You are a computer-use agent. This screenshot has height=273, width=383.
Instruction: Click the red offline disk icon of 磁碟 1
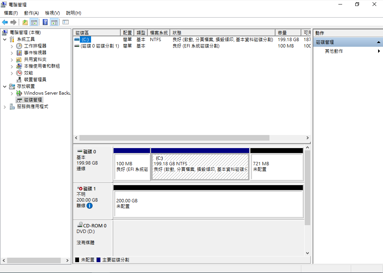[x=80, y=188]
